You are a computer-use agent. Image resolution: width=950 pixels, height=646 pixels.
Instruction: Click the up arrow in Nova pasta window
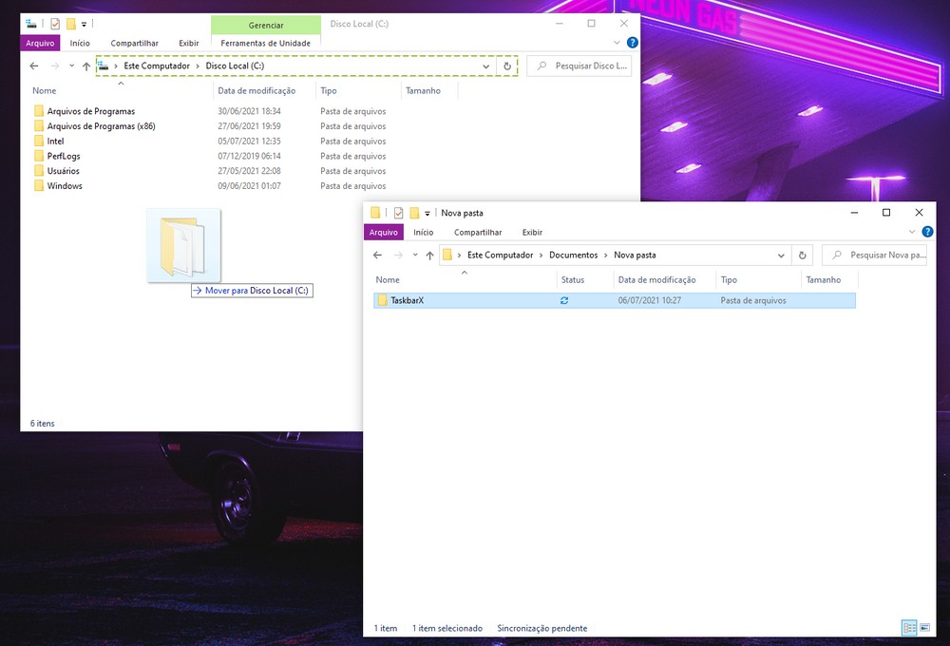[x=429, y=256]
